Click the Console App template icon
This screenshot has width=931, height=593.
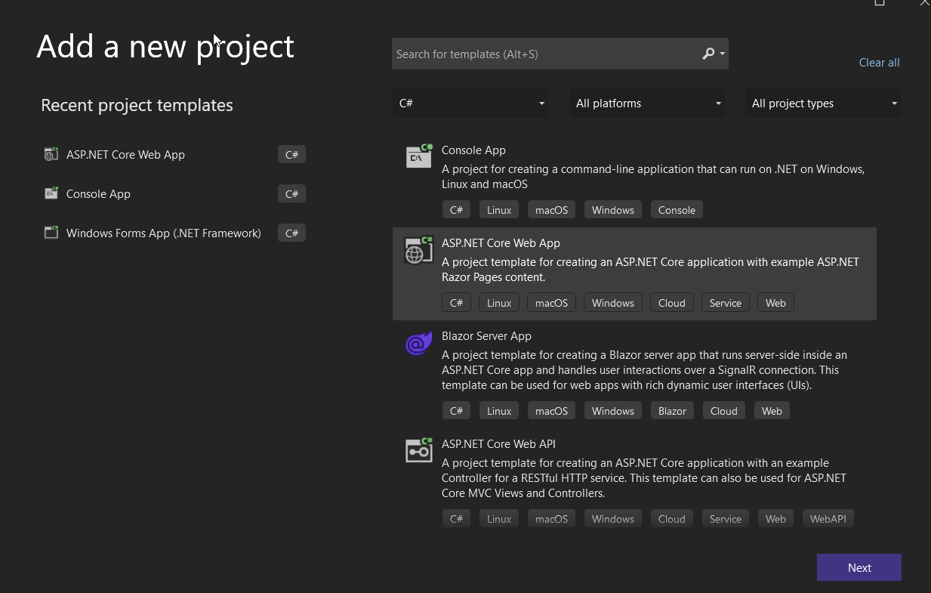pyautogui.click(x=419, y=156)
